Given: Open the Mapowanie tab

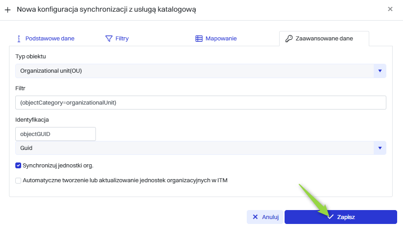Looking at the screenshot, I should 221,39.
